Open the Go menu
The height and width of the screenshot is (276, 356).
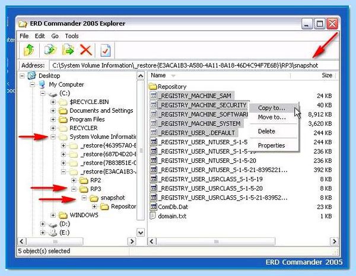point(55,36)
